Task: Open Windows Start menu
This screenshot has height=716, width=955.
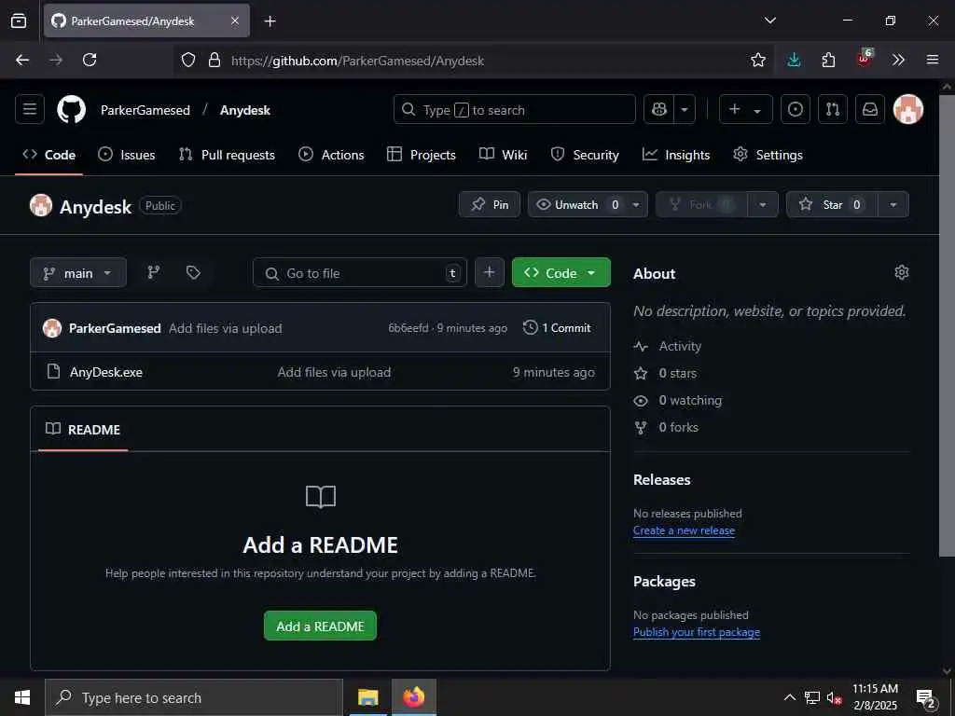Action: point(22,697)
